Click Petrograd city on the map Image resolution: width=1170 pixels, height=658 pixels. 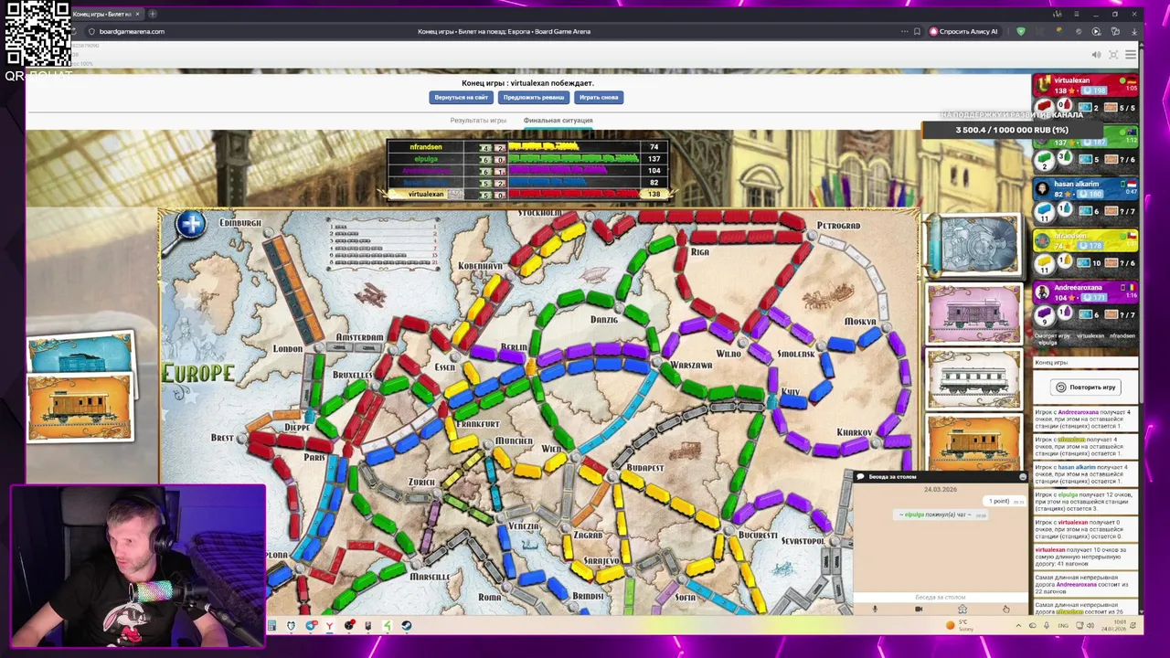coord(838,226)
